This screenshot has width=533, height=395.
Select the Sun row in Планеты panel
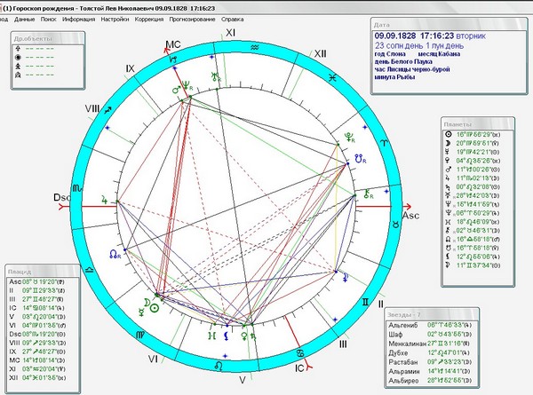click(473, 135)
